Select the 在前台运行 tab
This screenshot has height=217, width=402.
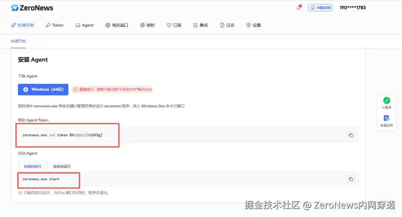tap(32, 166)
